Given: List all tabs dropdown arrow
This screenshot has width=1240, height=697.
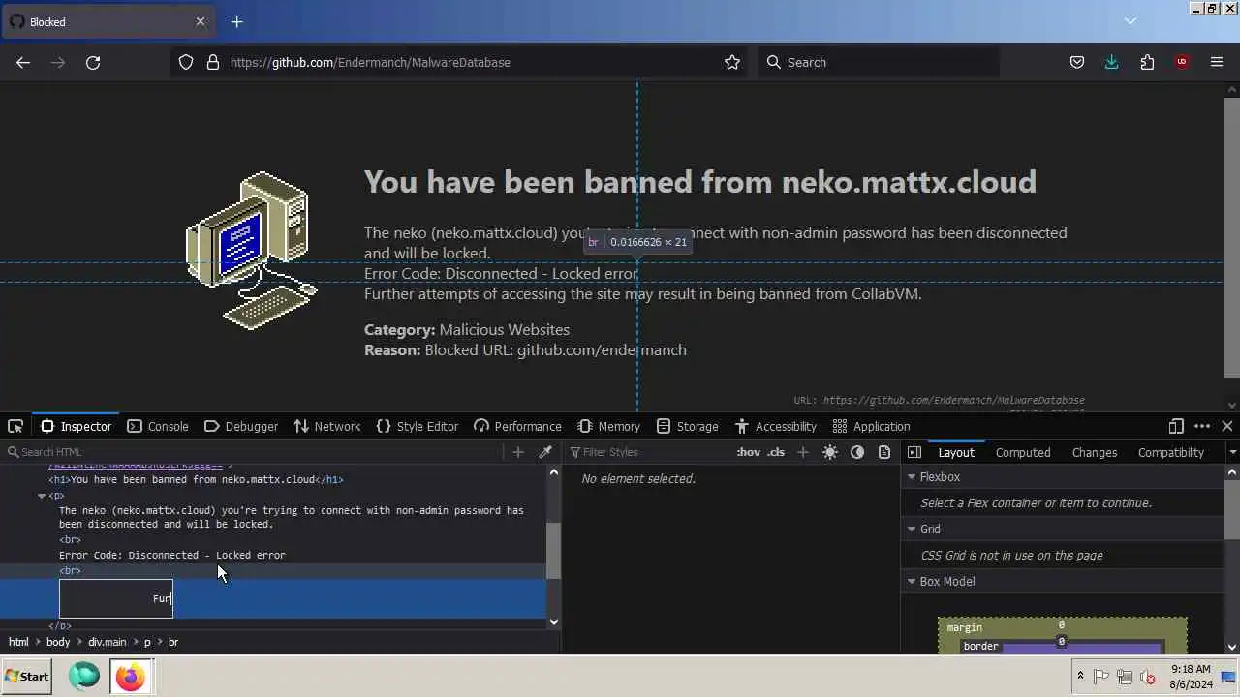Looking at the screenshot, I should click(1131, 21).
